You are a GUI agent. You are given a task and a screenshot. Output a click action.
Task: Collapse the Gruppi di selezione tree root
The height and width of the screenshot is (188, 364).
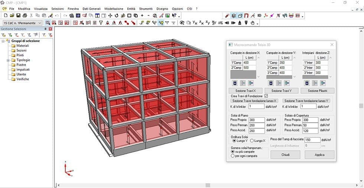coord(3,41)
